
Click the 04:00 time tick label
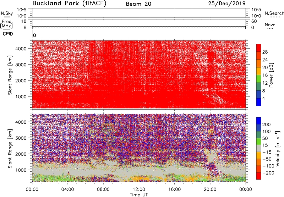coord(68,190)
